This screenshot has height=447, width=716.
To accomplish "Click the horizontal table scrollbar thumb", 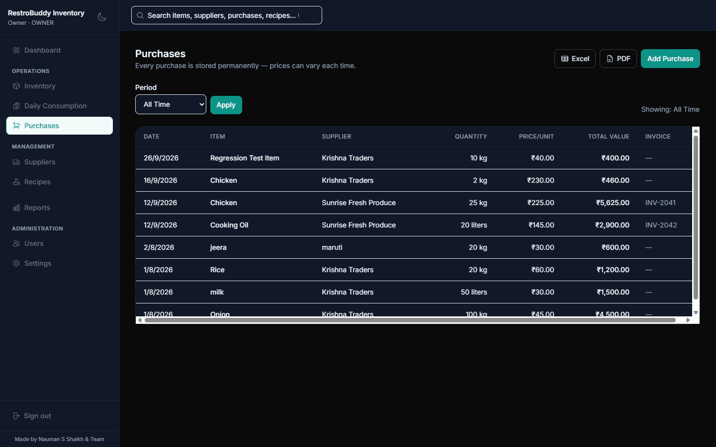I will (x=410, y=320).
